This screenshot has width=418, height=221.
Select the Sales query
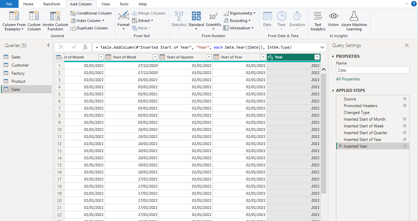[x=26, y=57]
